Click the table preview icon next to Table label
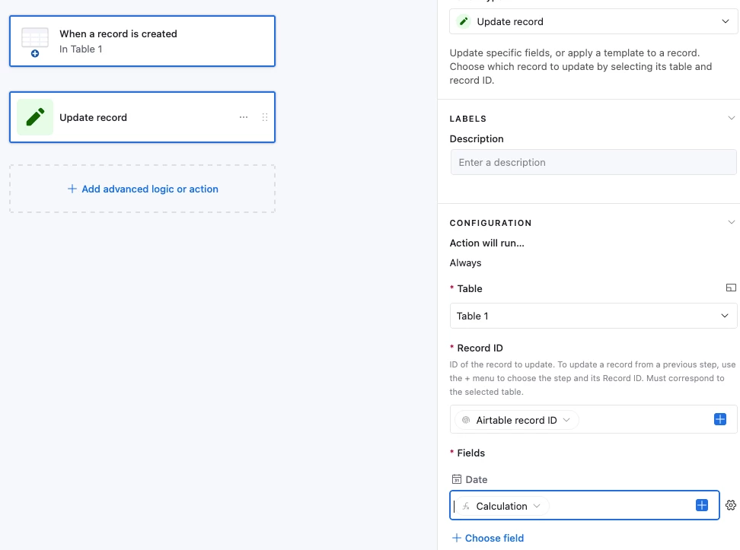This screenshot has width=740, height=550. click(731, 288)
